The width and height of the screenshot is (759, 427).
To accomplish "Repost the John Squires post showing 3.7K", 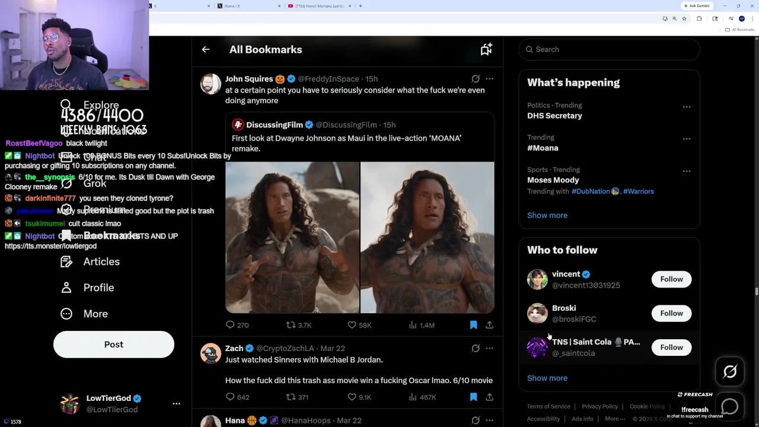I will click(x=298, y=325).
